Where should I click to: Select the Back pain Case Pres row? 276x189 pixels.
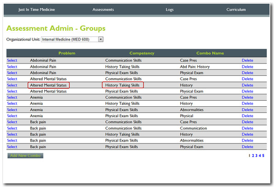pyautogui.click(x=12, y=122)
